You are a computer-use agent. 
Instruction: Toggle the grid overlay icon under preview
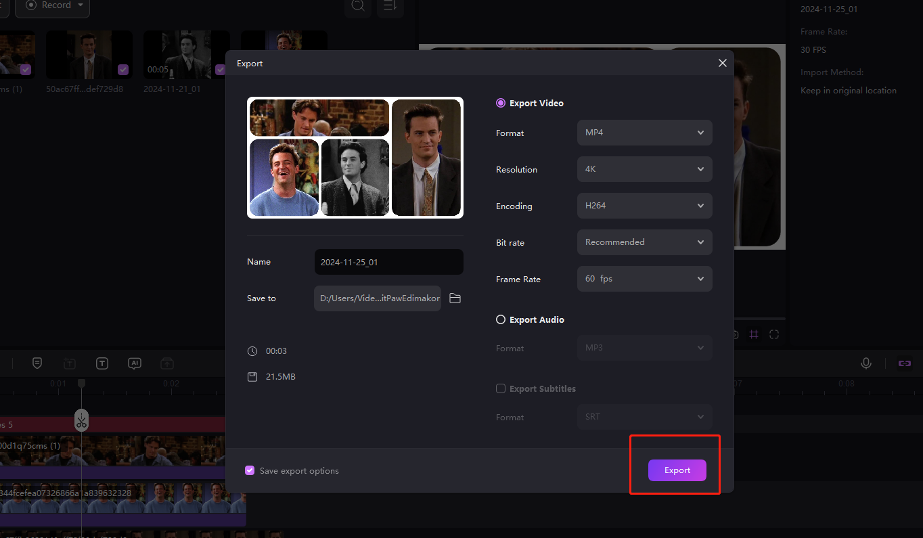(x=754, y=334)
